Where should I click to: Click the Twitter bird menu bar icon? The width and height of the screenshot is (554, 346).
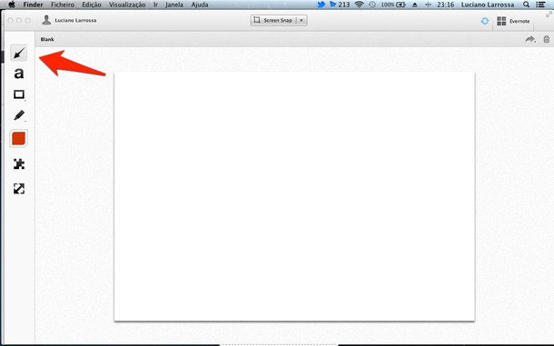pyautogui.click(x=321, y=5)
